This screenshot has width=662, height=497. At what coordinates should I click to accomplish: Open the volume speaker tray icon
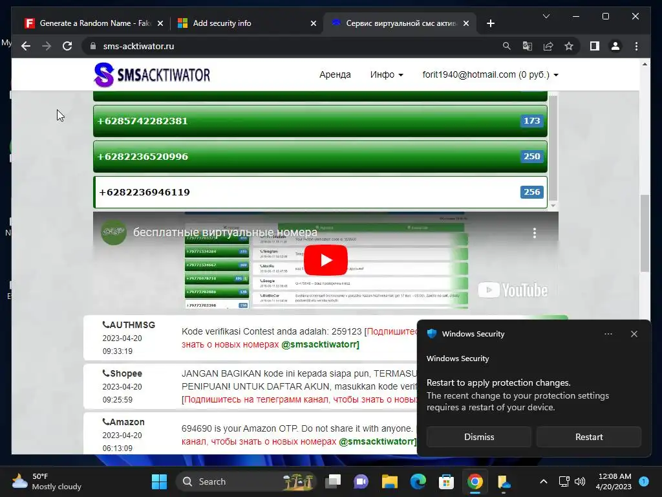click(580, 481)
